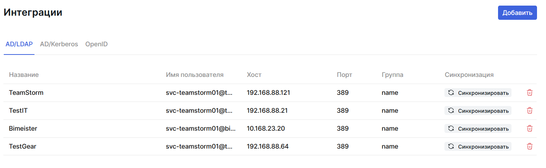Remove TestGear integration using trash icon

coord(530,146)
